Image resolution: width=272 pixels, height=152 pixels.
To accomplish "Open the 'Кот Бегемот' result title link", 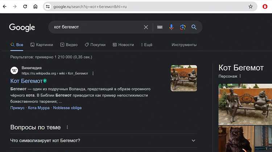I will (26, 81).
